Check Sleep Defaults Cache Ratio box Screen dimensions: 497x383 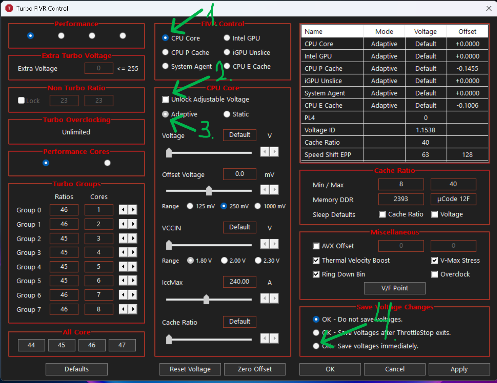pyautogui.click(x=382, y=214)
